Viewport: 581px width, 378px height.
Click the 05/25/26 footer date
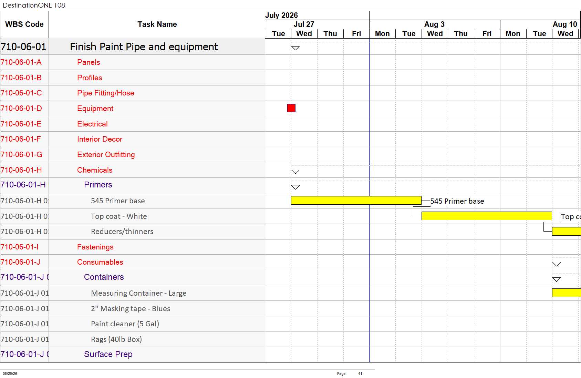point(10,374)
